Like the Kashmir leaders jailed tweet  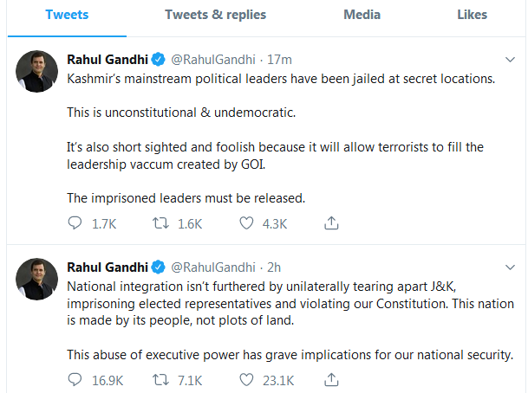click(247, 223)
